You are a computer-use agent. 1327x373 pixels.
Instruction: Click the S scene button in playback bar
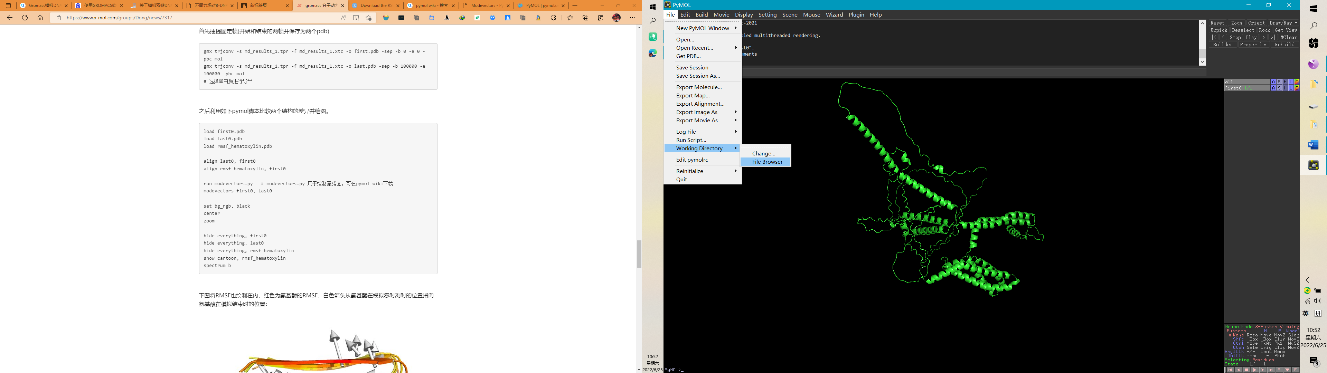pos(1279,370)
